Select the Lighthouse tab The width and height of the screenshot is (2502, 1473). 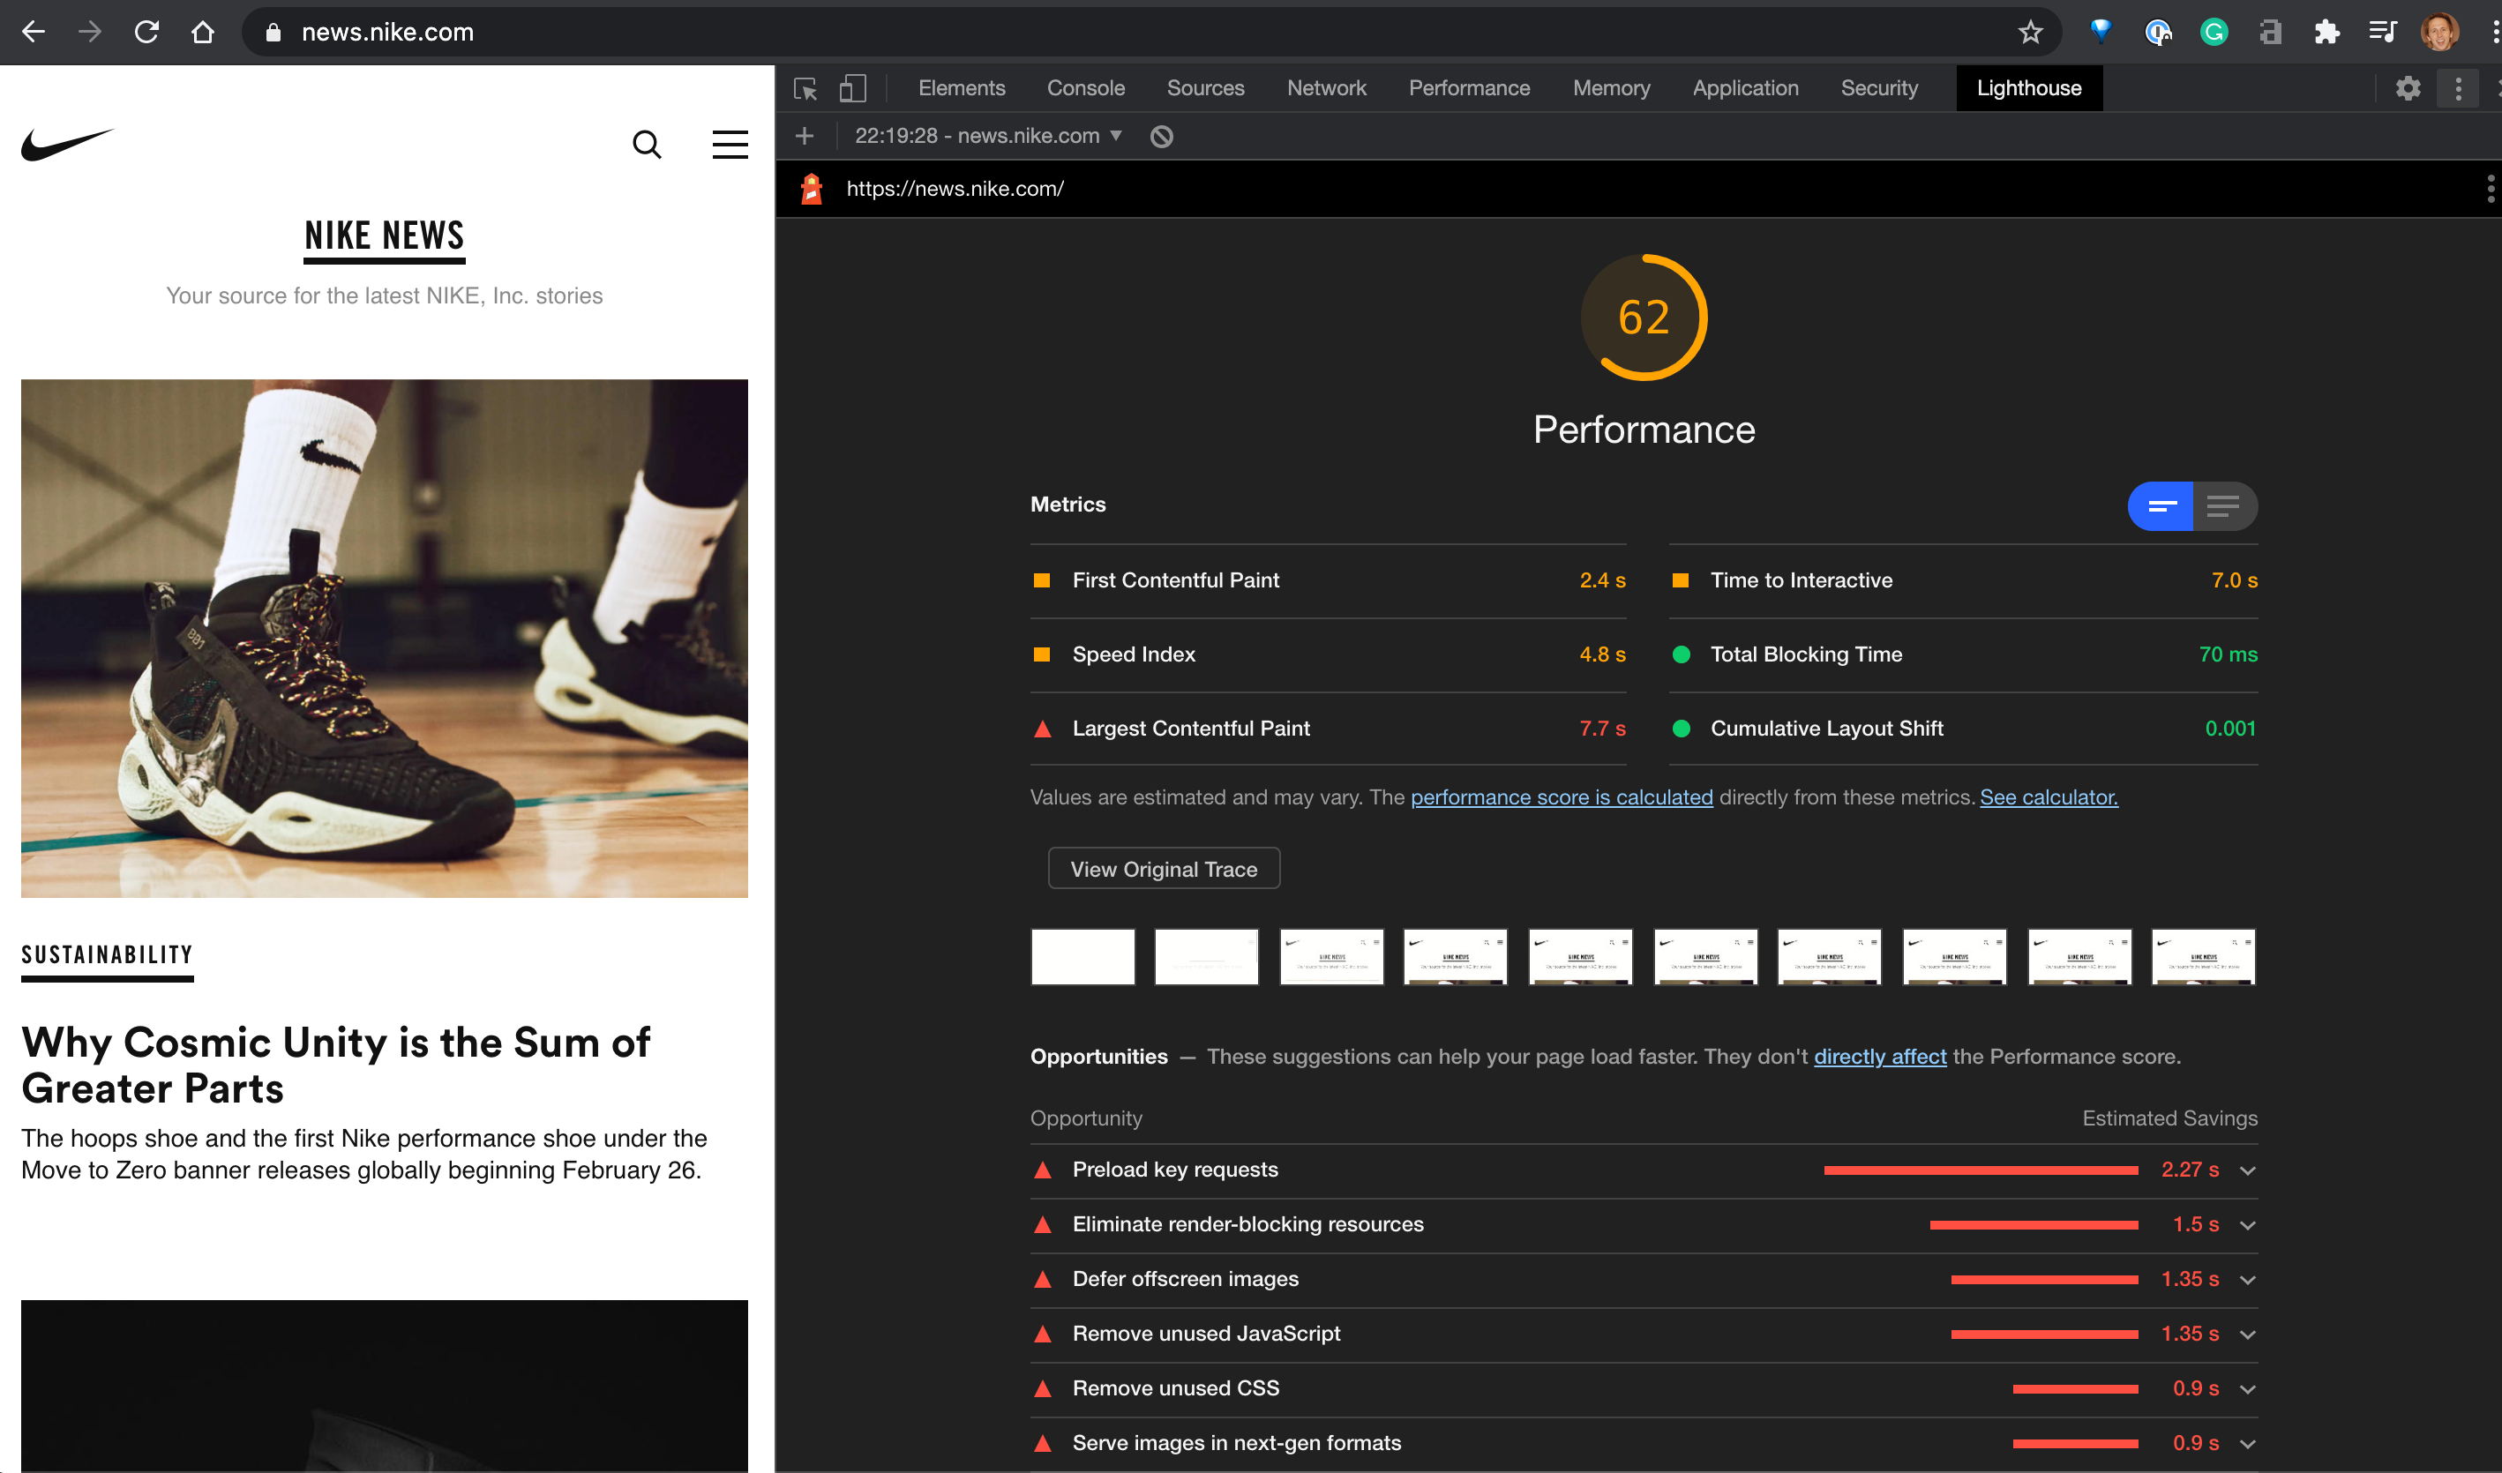click(x=2028, y=88)
